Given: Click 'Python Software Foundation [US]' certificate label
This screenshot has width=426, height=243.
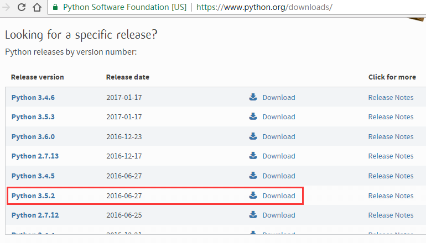Looking at the screenshot, I should click(125, 7).
